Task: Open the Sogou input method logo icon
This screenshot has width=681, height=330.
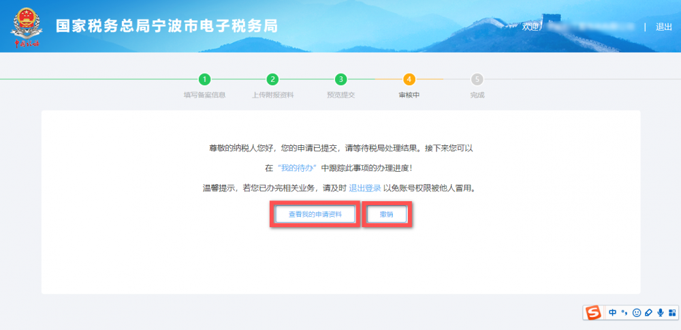Action: tap(593, 312)
